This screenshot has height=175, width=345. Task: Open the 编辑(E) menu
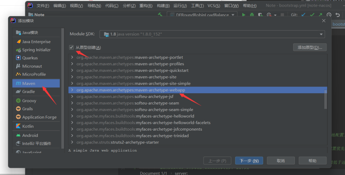[60, 6]
